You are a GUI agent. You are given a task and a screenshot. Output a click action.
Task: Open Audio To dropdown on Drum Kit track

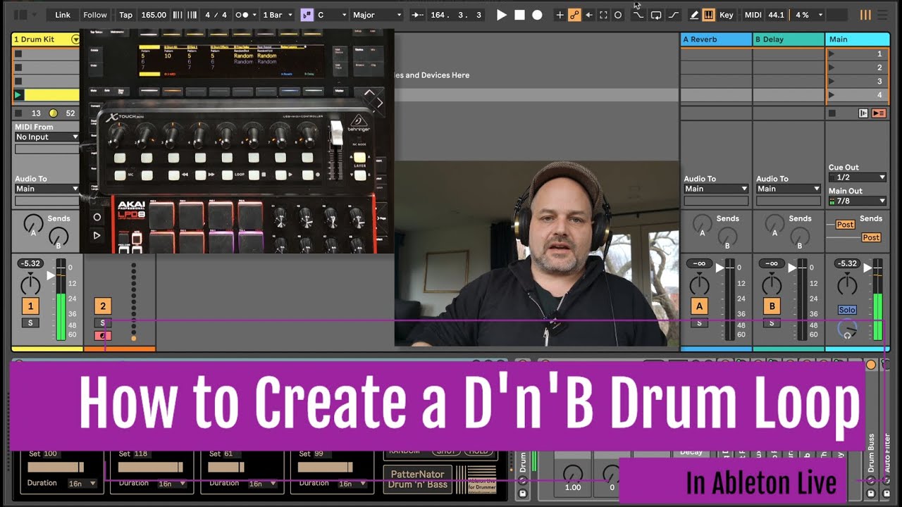[x=47, y=189]
